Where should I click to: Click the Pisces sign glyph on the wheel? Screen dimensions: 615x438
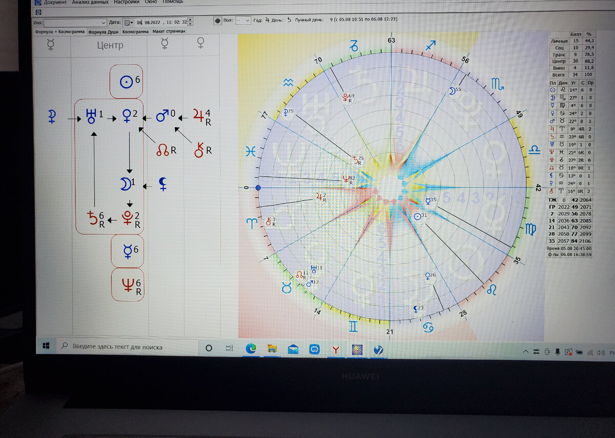[250, 152]
